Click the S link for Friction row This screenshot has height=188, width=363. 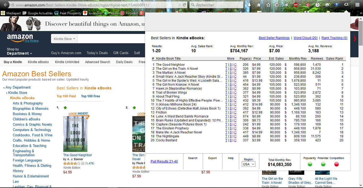pos(231,112)
